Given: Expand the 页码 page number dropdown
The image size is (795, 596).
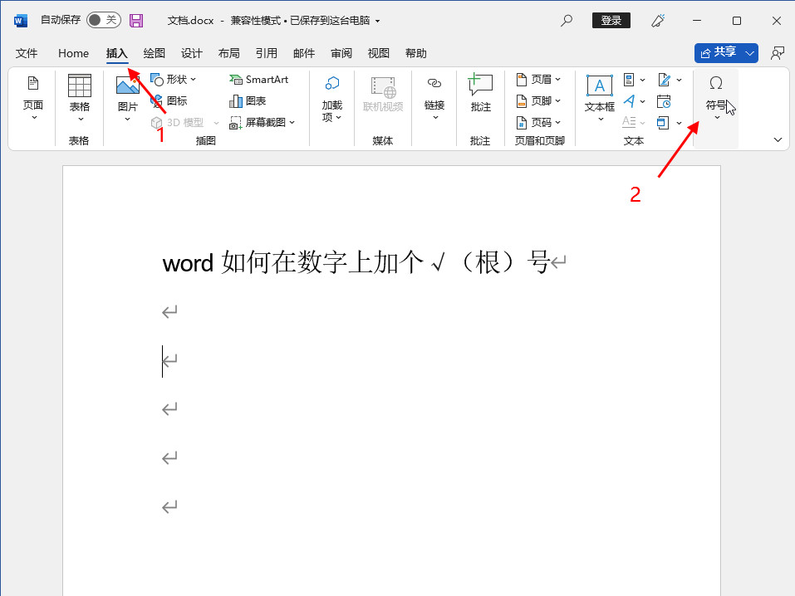Looking at the screenshot, I should pyautogui.click(x=538, y=123).
